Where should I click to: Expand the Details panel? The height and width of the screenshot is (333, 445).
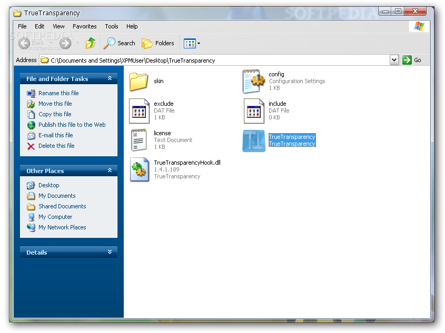[110, 252]
